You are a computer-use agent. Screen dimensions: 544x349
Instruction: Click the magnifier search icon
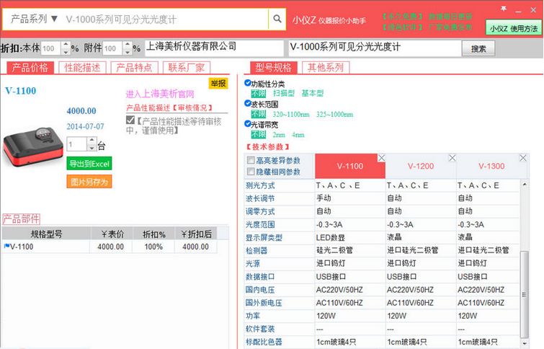(x=277, y=19)
